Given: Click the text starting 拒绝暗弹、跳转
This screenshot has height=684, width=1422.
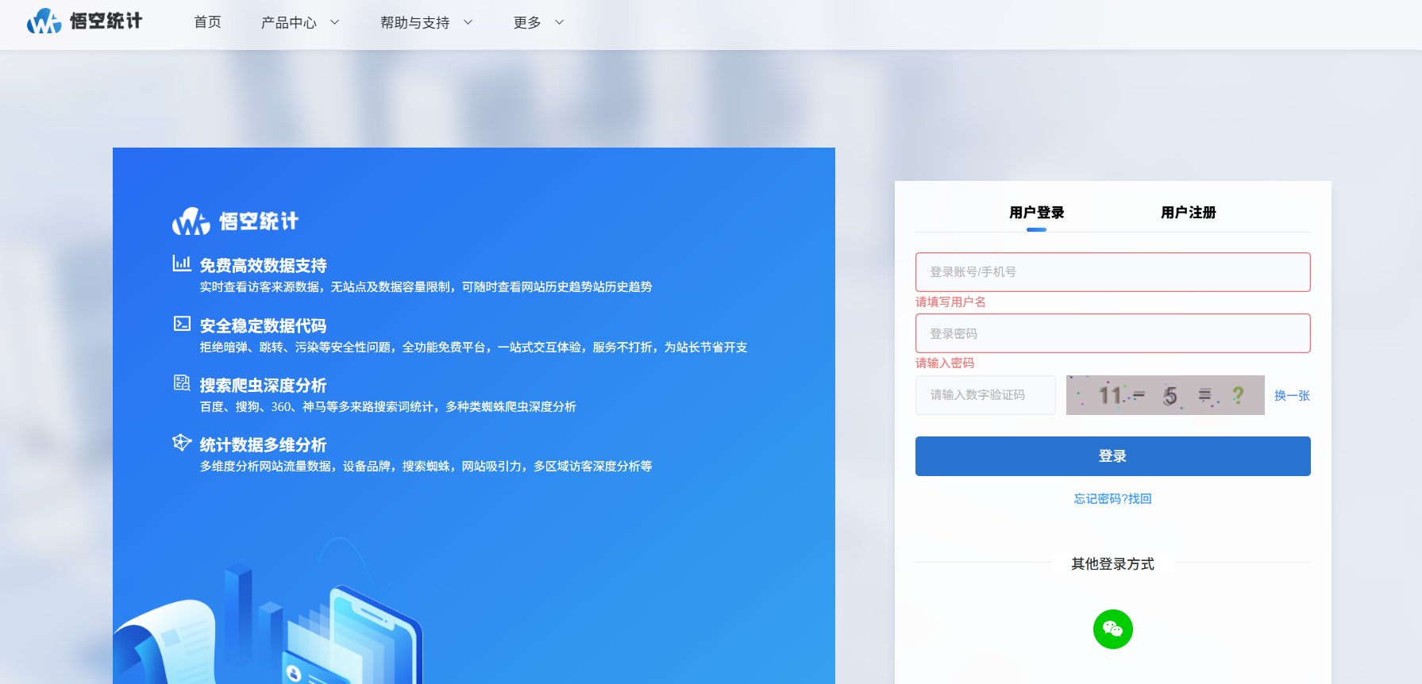Looking at the screenshot, I should point(473,347).
